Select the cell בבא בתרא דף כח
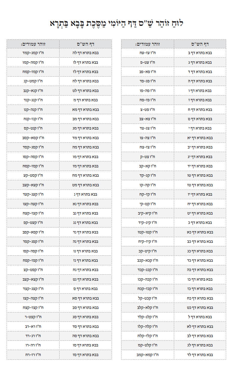This screenshot has width=234, height=390. 200,298
